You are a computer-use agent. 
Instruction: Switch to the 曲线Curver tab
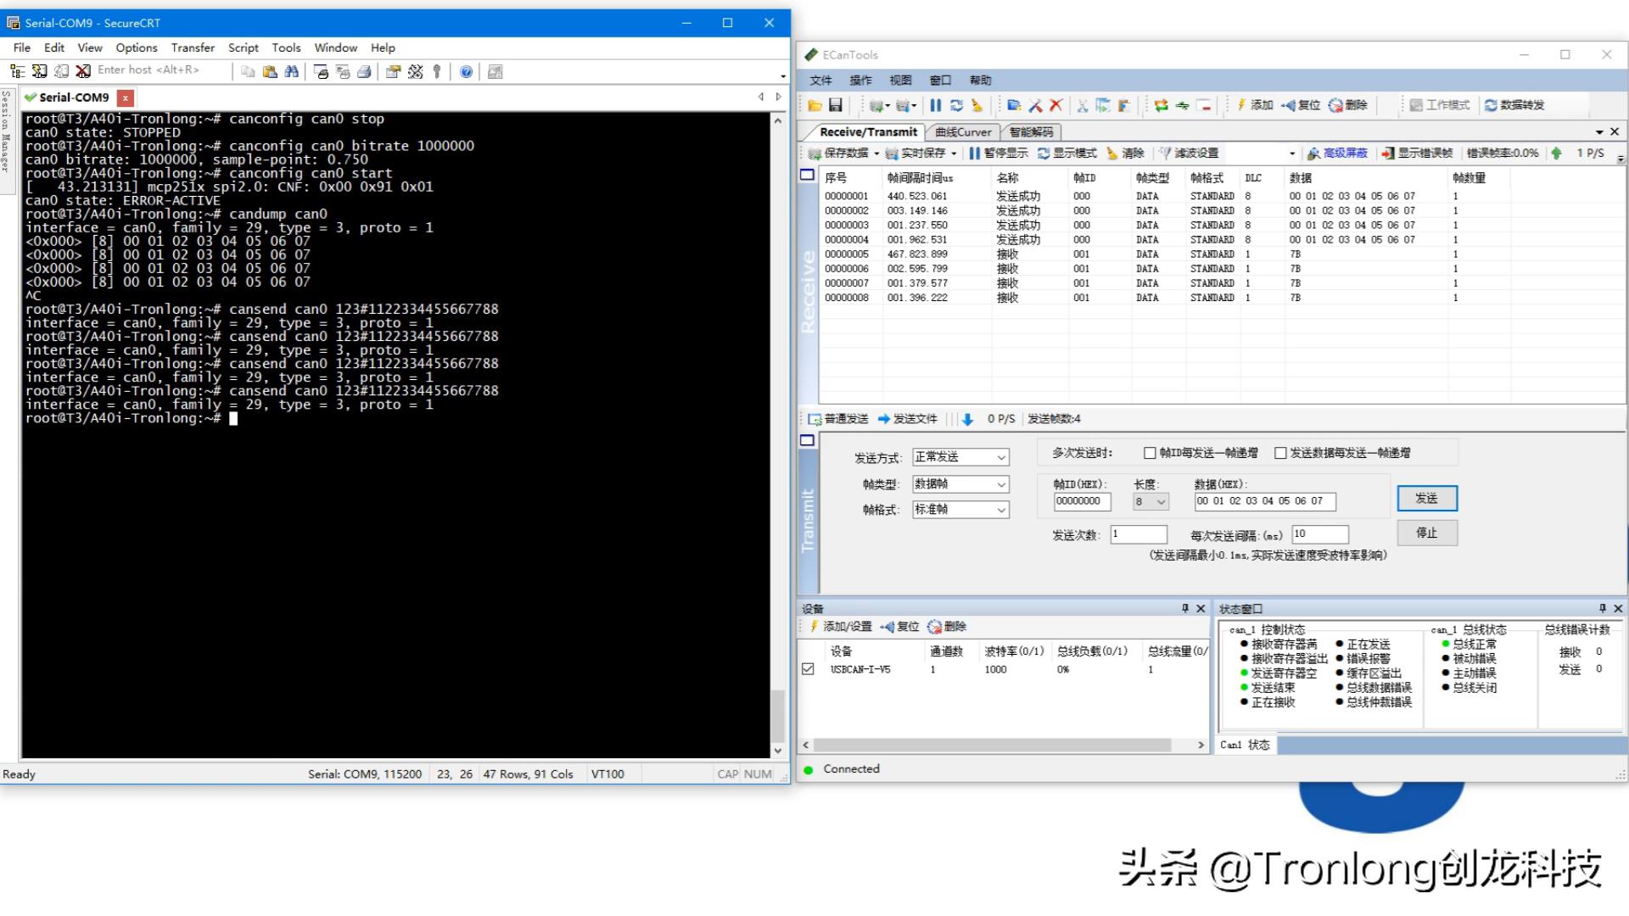[x=963, y=132]
